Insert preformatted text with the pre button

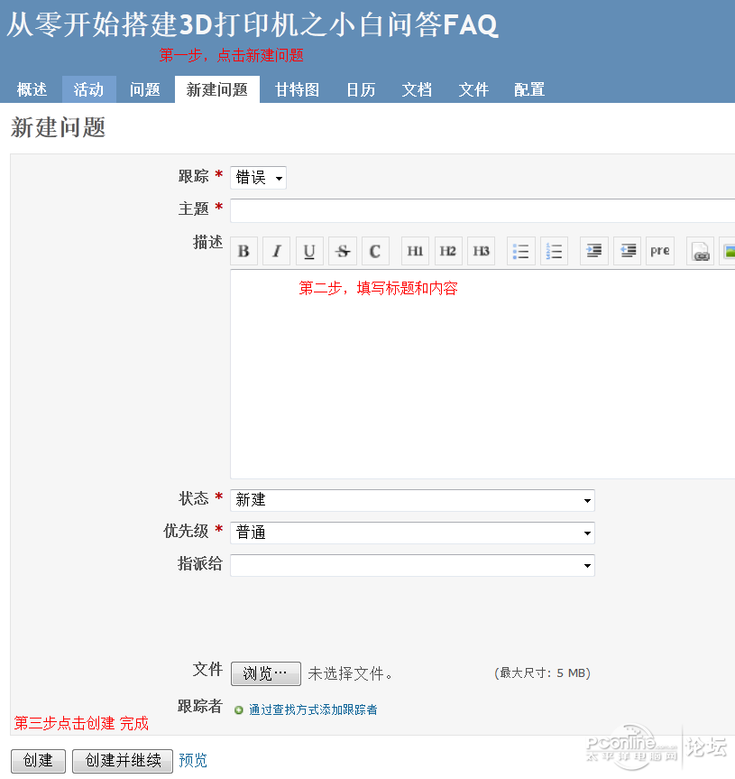click(660, 251)
